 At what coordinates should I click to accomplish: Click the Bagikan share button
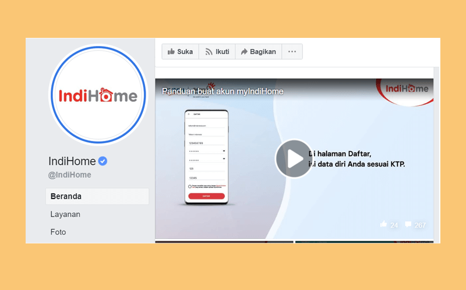258,52
